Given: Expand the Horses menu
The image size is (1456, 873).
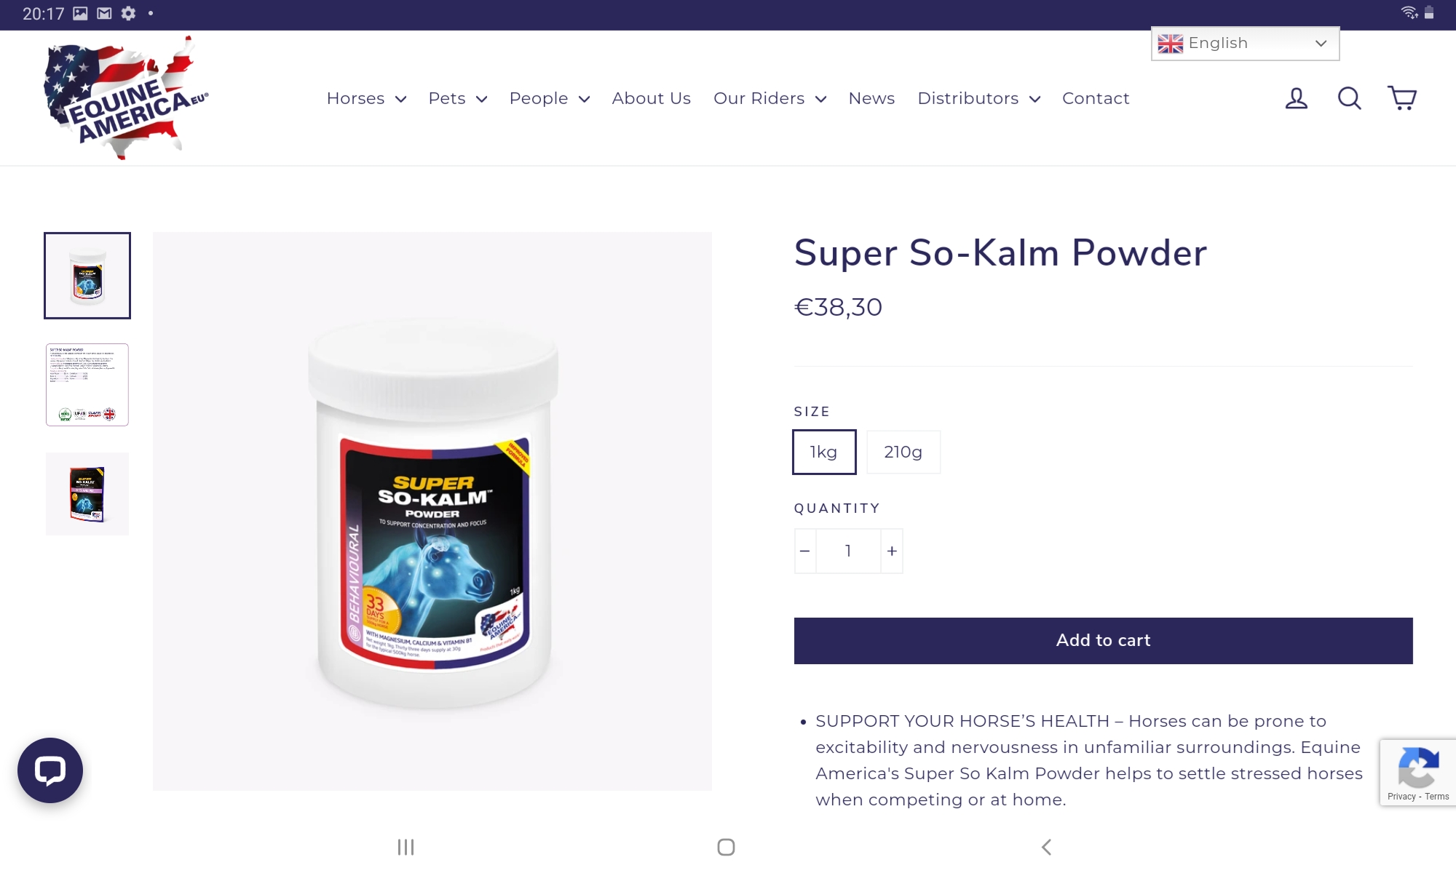Looking at the screenshot, I should [x=366, y=98].
